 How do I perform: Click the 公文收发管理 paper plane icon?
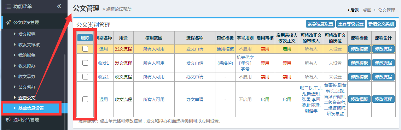[x=8, y=23]
